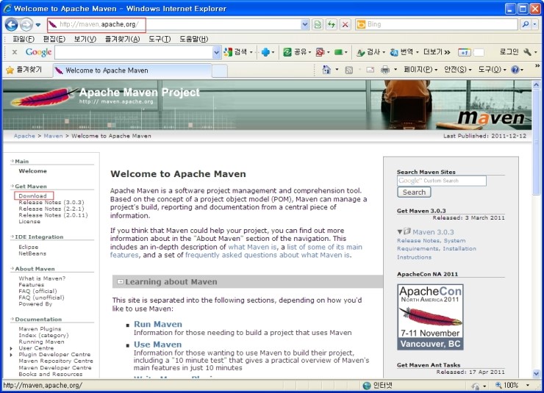Open the What is Maven? sidebar link
This screenshot has height=393, width=544.
pyautogui.click(x=42, y=278)
